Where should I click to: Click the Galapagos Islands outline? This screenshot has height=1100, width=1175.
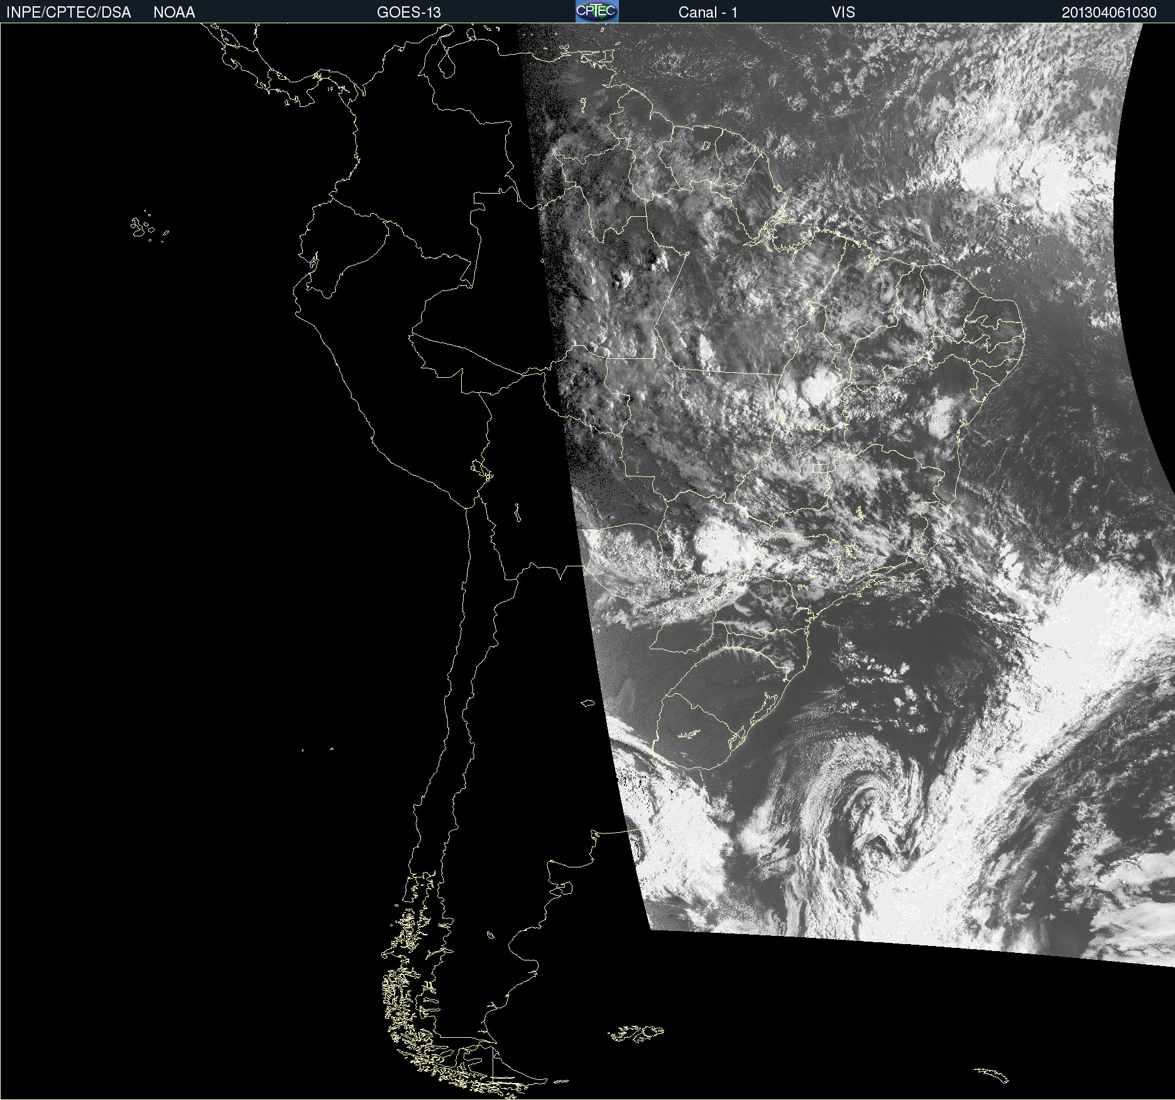tap(141, 228)
